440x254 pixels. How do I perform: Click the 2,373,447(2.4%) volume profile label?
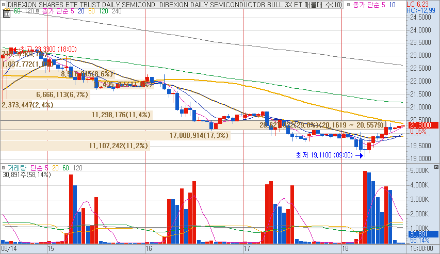[x=27, y=105]
